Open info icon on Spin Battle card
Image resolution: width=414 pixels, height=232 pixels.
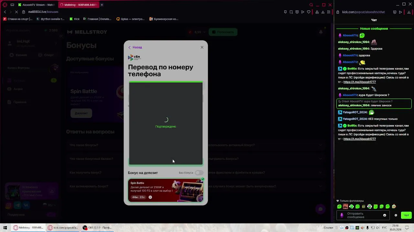coord(150,197)
